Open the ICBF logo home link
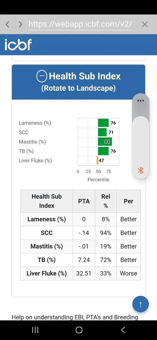This screenshot has width=157, height=340. tap(18, 45)
